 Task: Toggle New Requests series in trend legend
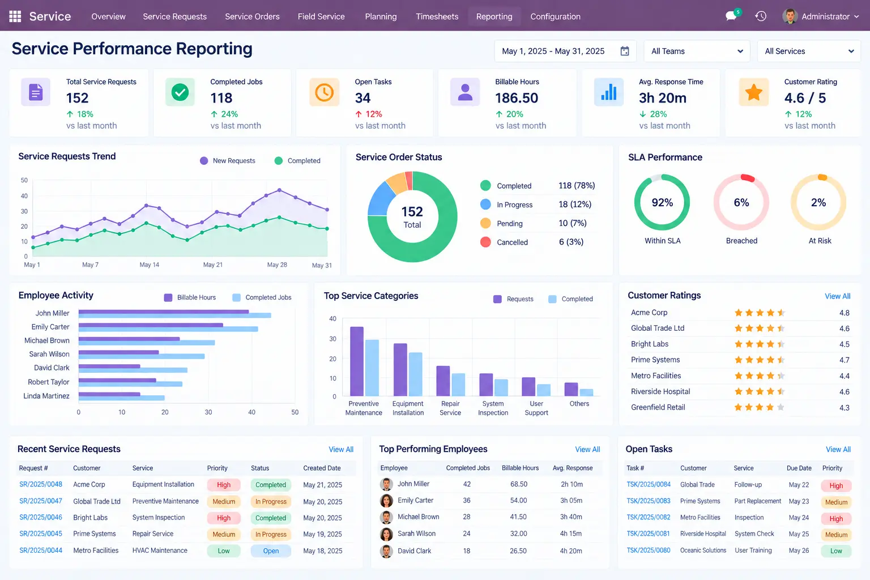(228, 161)
